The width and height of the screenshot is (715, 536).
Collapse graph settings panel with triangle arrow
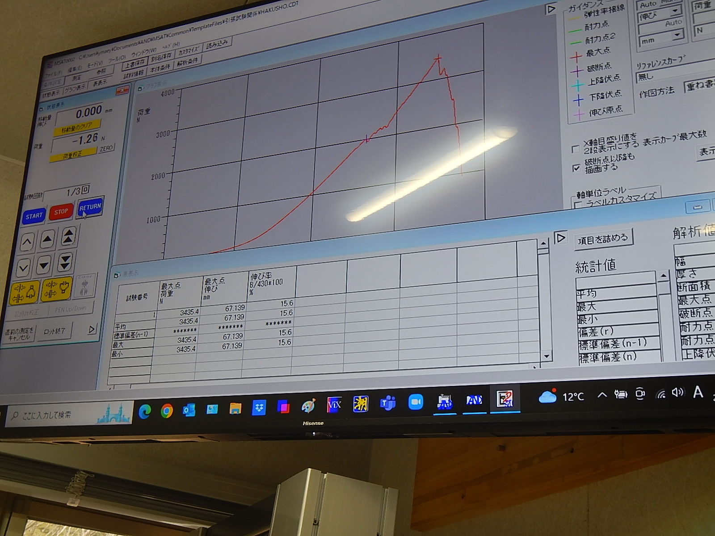(551, 9)
